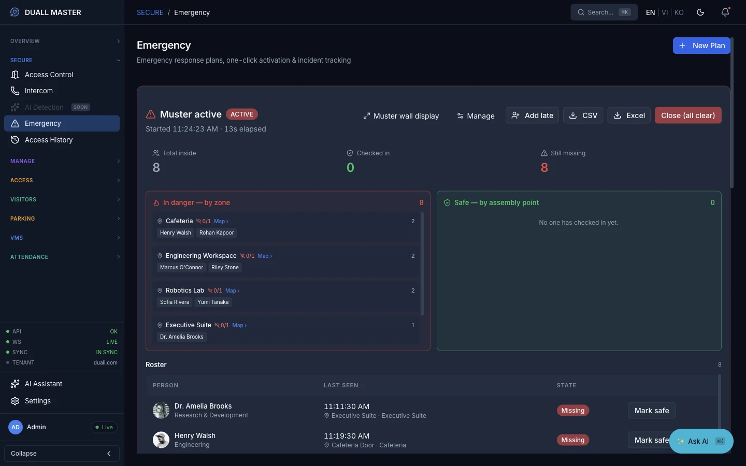Collapse the sidebar
746x466 pixels.
coord(62,454)
